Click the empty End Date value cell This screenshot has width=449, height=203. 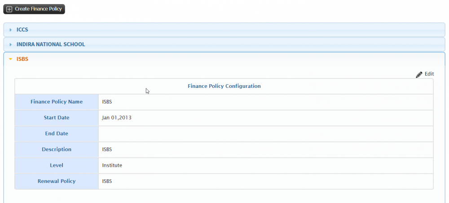pyautogui.click(x=266, y=134)
